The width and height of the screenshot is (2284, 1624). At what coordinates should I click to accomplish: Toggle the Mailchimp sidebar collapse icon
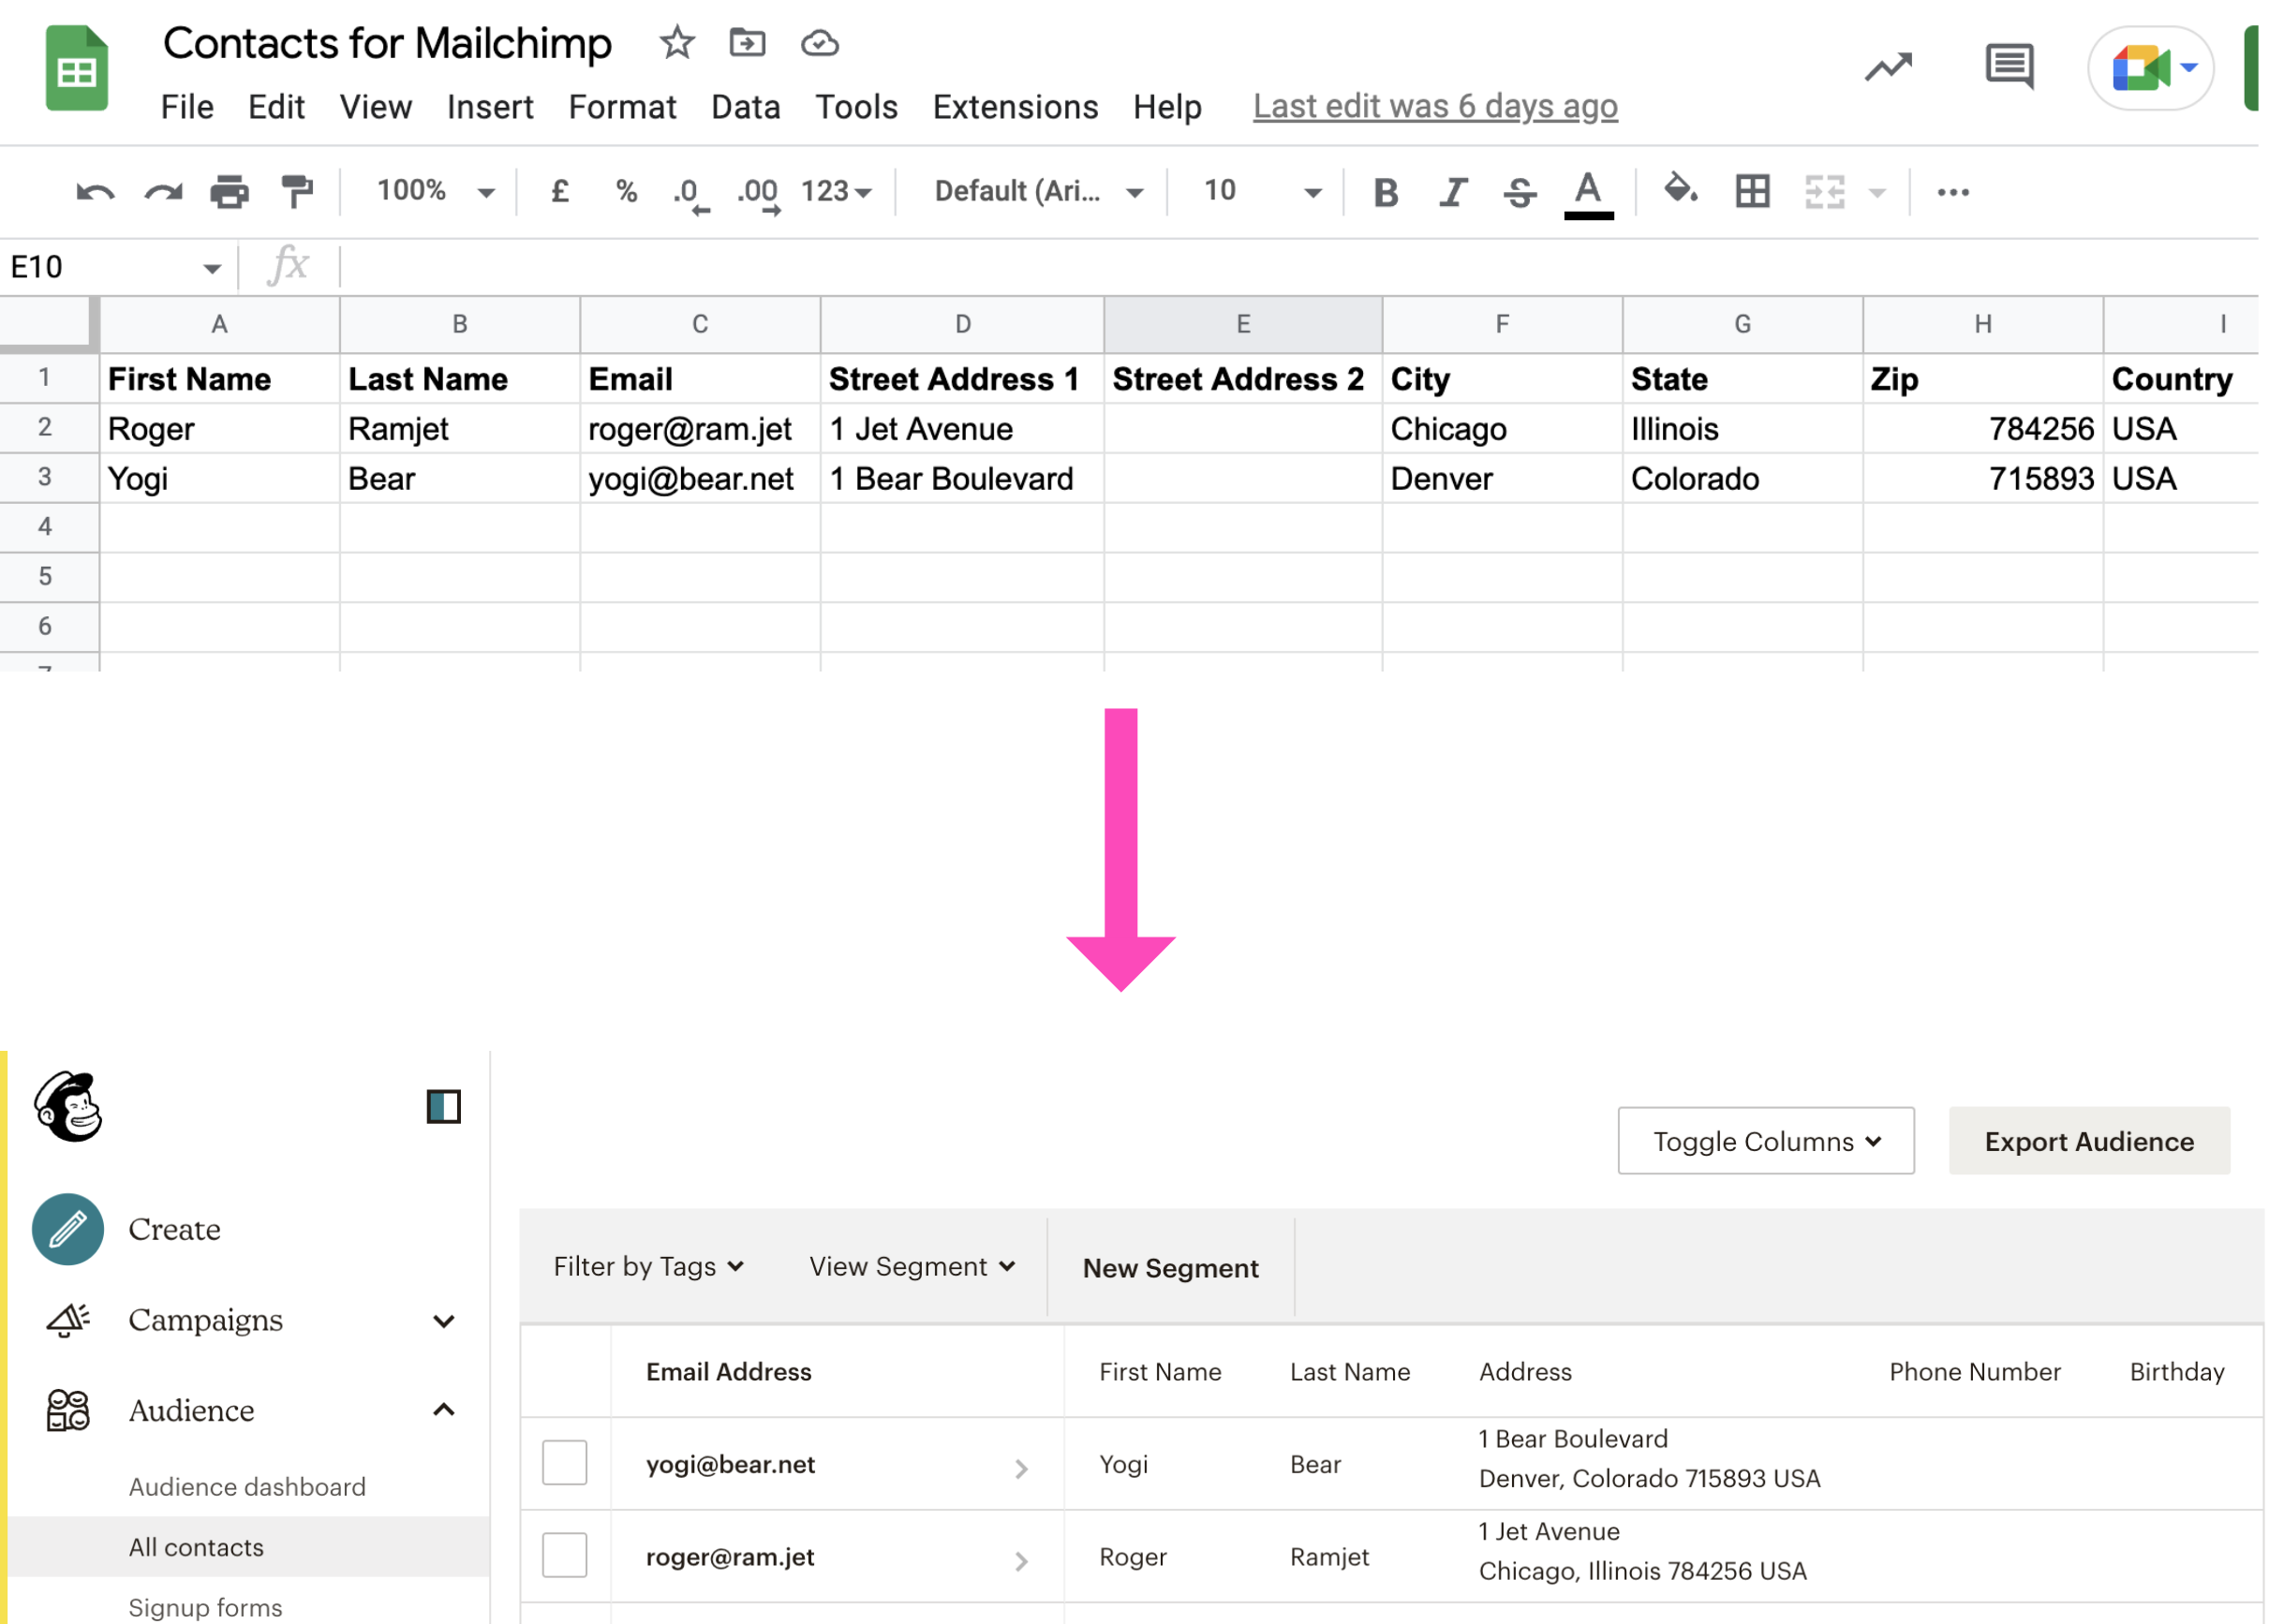tap(443, 1107)
